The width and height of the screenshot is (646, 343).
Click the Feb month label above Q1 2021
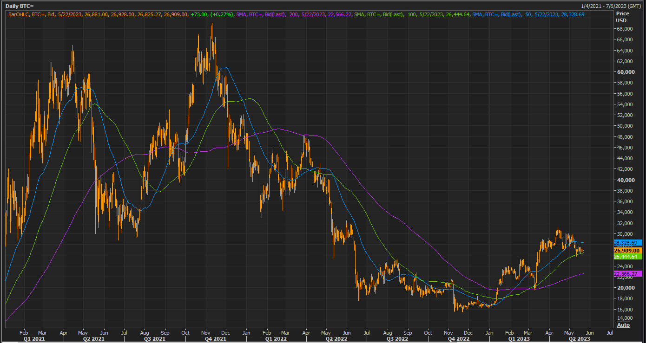click(x=24, y=333)
